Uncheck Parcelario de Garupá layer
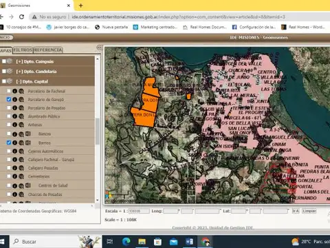330x248 pixels. pos(9,99)
